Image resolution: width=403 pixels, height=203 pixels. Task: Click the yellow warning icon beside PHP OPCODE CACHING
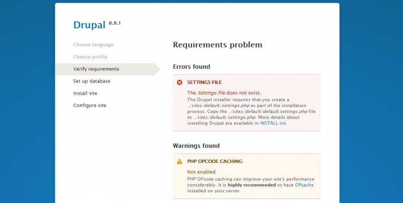click(x=180, y=161)
